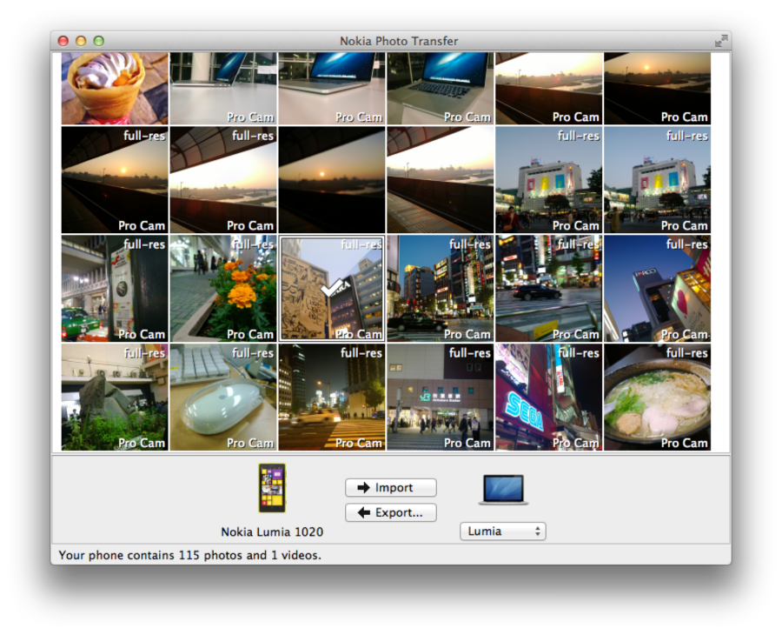Select the green taxi street photo
Viewport: 782px width, 635px height.
115,289
